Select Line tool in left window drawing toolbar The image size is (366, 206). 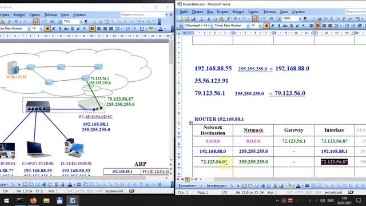click(x=13, y=184)
